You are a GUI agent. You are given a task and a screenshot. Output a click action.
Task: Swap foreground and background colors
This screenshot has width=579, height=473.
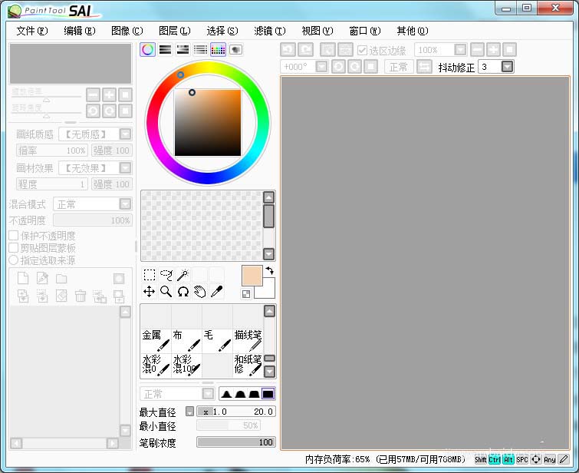[270, 271]
